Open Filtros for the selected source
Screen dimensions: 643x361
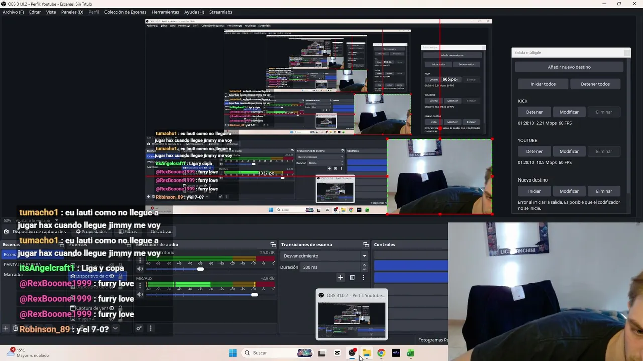128,232
